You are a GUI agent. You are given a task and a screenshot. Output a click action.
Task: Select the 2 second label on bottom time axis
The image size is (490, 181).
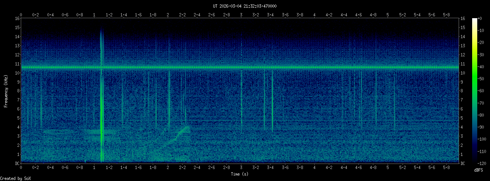click(168, 168)
